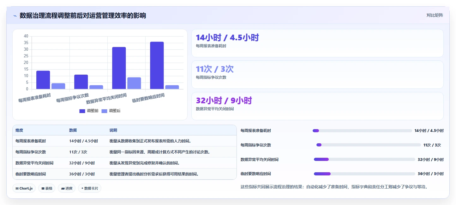Click the 表格 tag chip

pos(47,188)
